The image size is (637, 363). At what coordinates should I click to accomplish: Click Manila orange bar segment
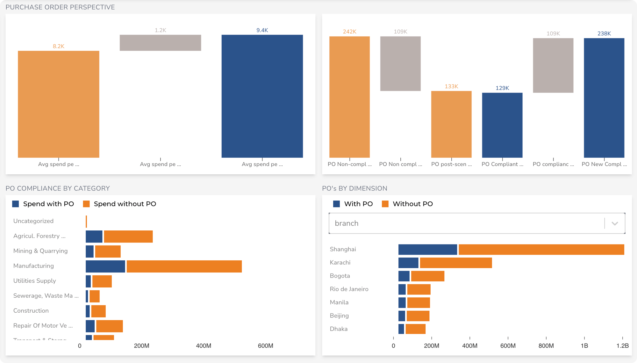click(419, 303)
